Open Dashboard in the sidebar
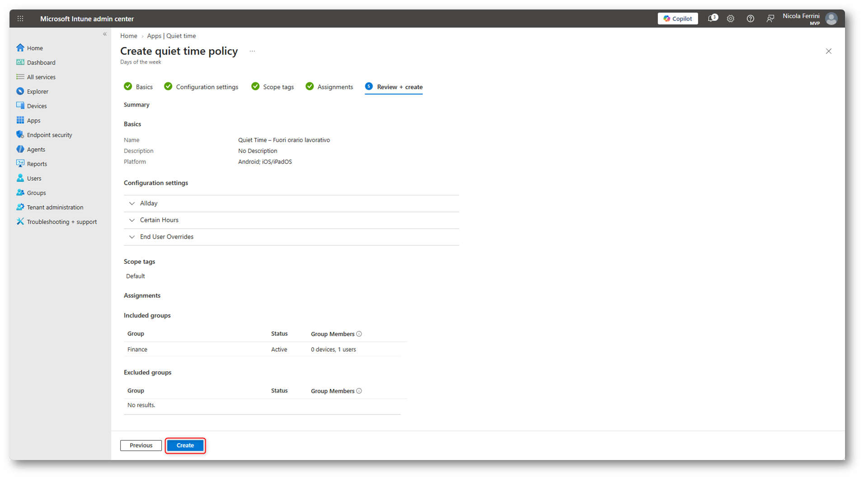 pos(41,62)
